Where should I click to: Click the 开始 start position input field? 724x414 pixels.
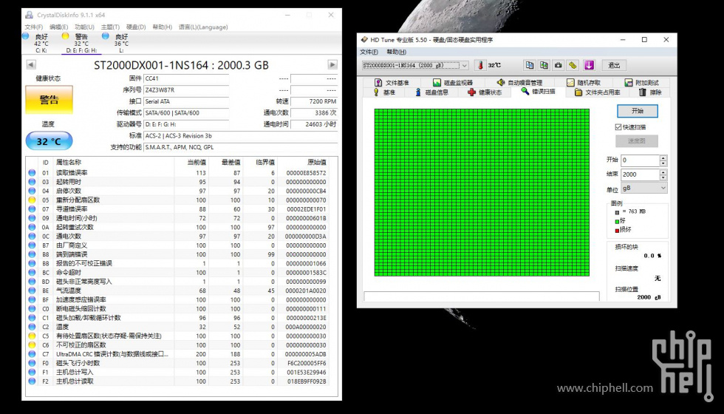click(640, 160)
